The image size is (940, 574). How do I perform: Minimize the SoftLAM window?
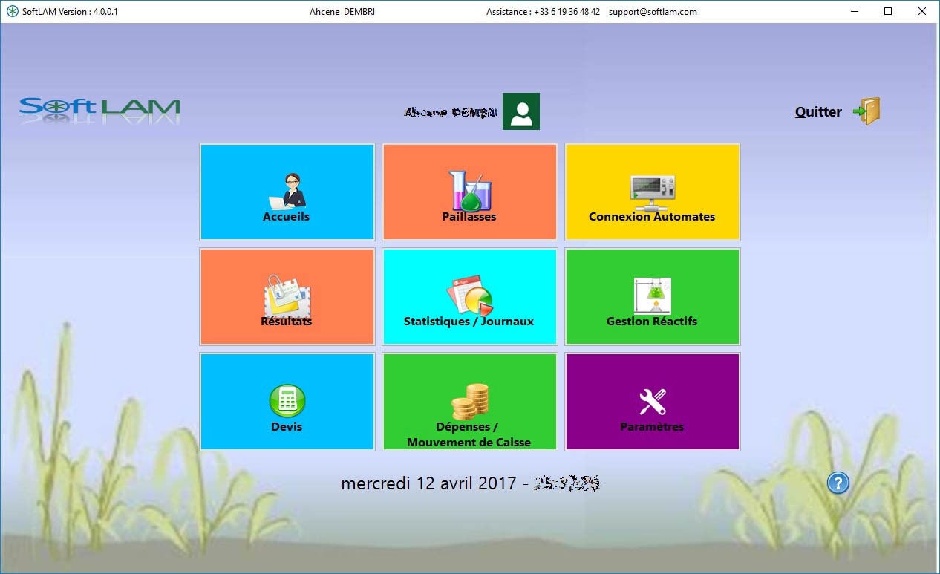pyautogui.click(x=854, y=11)
